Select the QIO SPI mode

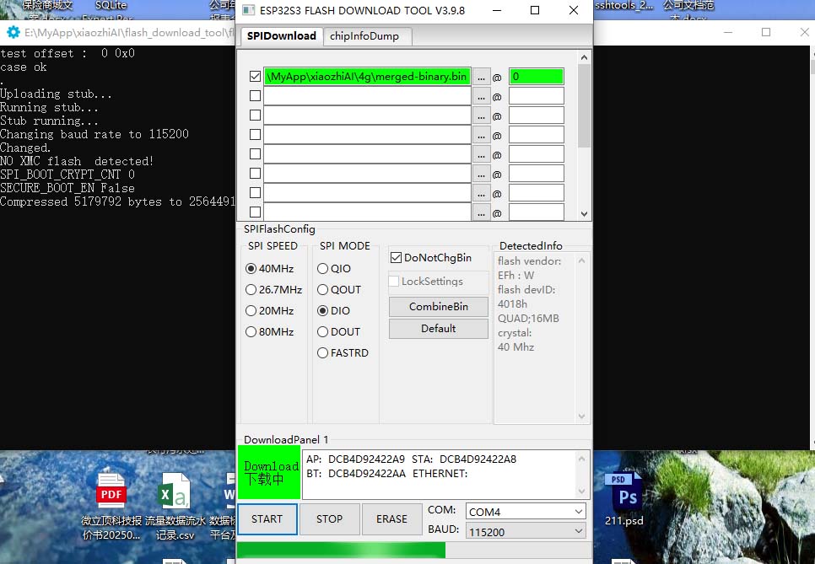pyautogui.click(x=323, y=269)
